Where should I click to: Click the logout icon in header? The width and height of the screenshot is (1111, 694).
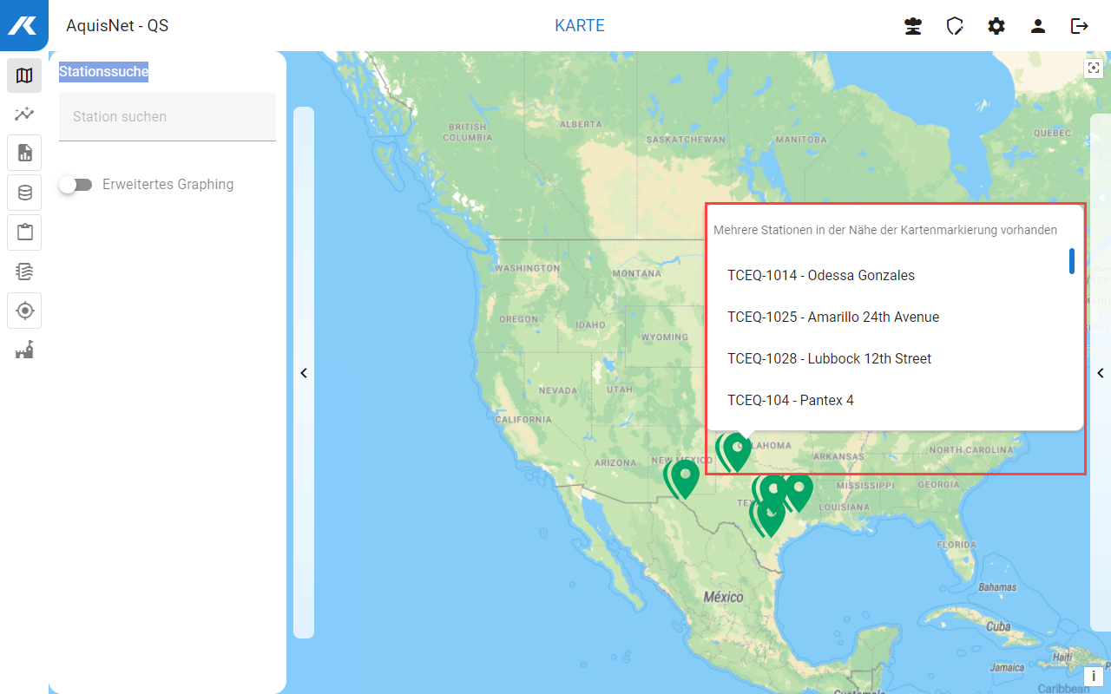click(x=1080, y=26)
